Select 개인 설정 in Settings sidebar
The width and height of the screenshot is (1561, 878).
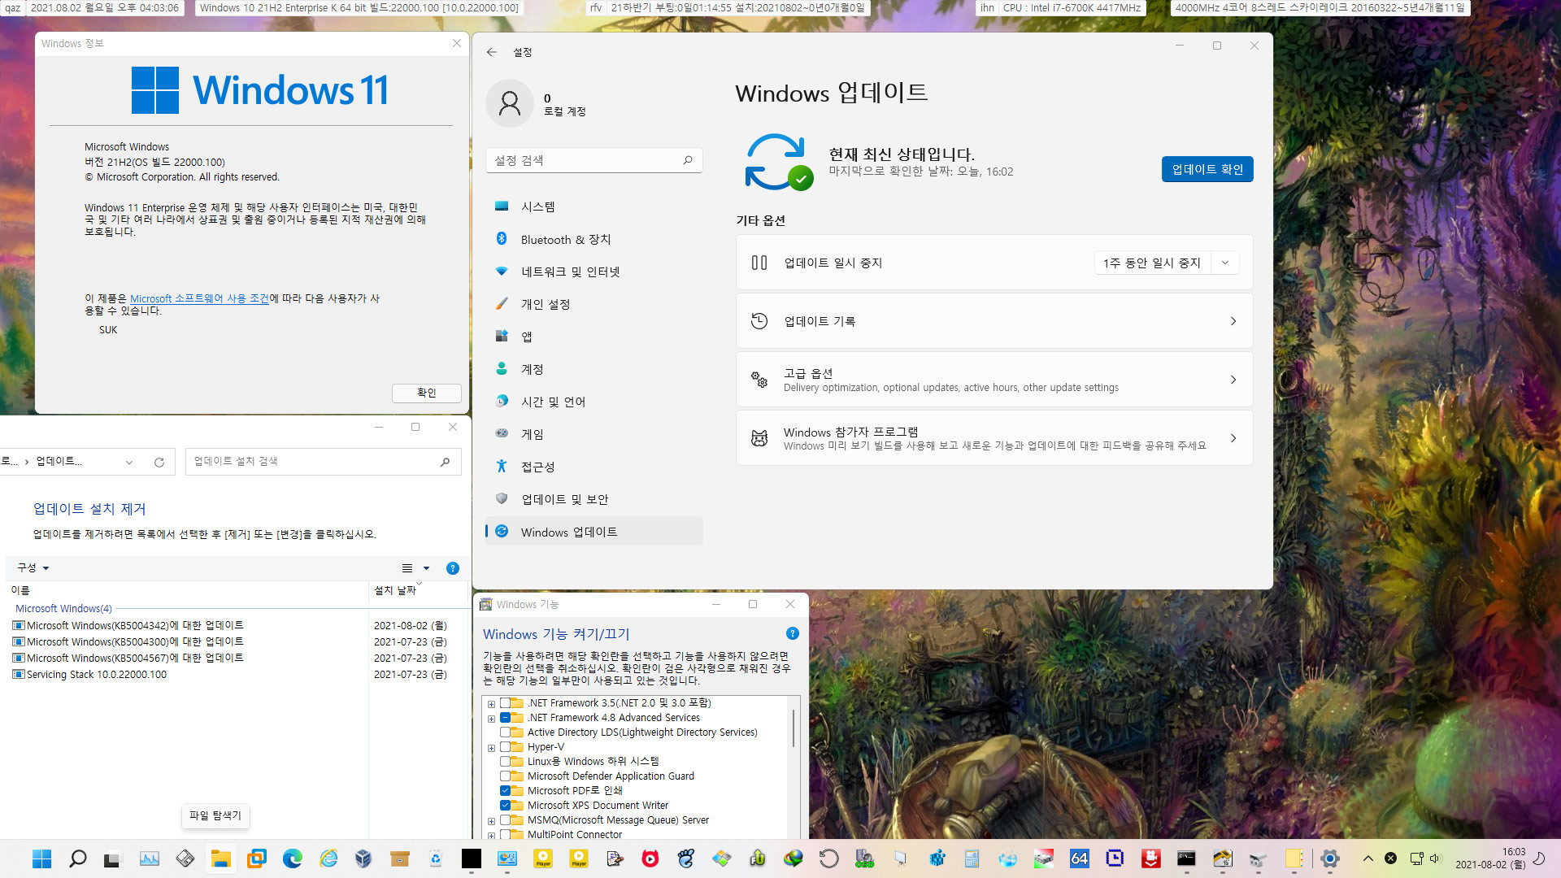594,304
